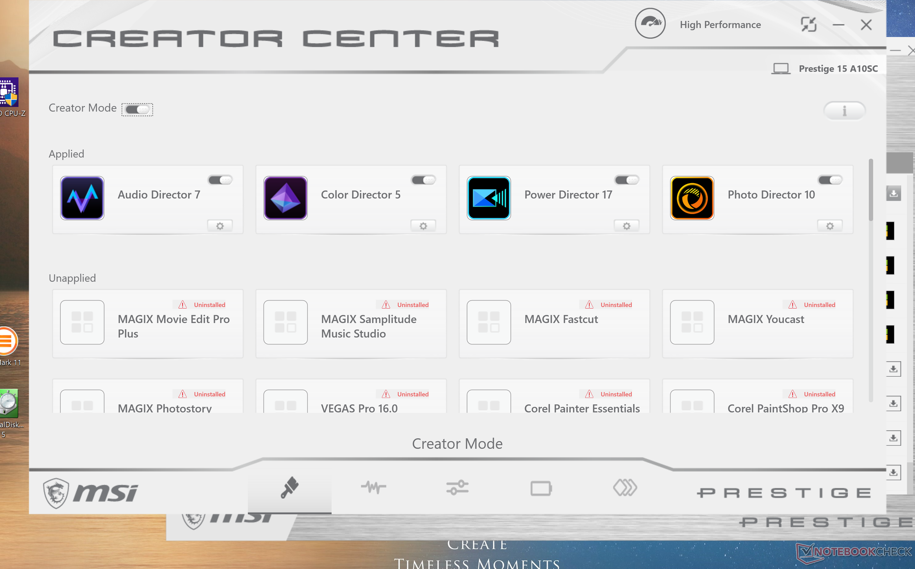
Task: Open Photo Director 10 gear settings
Action: click(830, 226)
